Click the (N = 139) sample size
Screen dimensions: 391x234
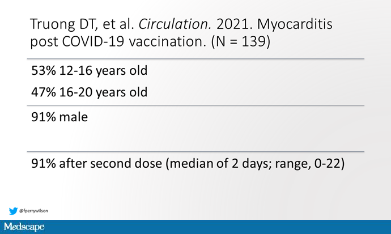point(241,41)
